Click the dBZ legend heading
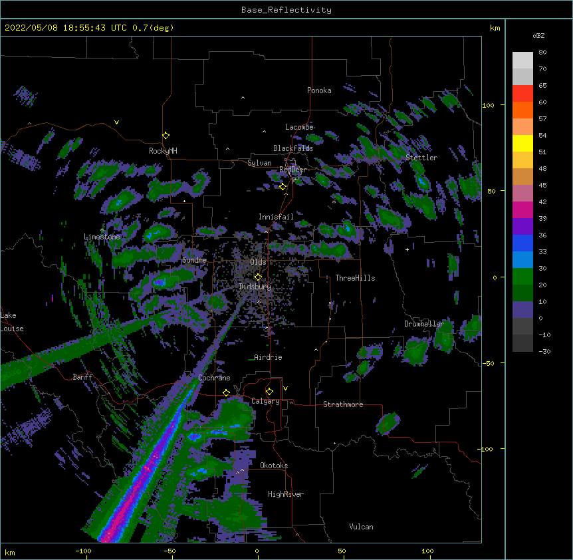Viewport: 573px width, 560px height. tap(538, 36)
